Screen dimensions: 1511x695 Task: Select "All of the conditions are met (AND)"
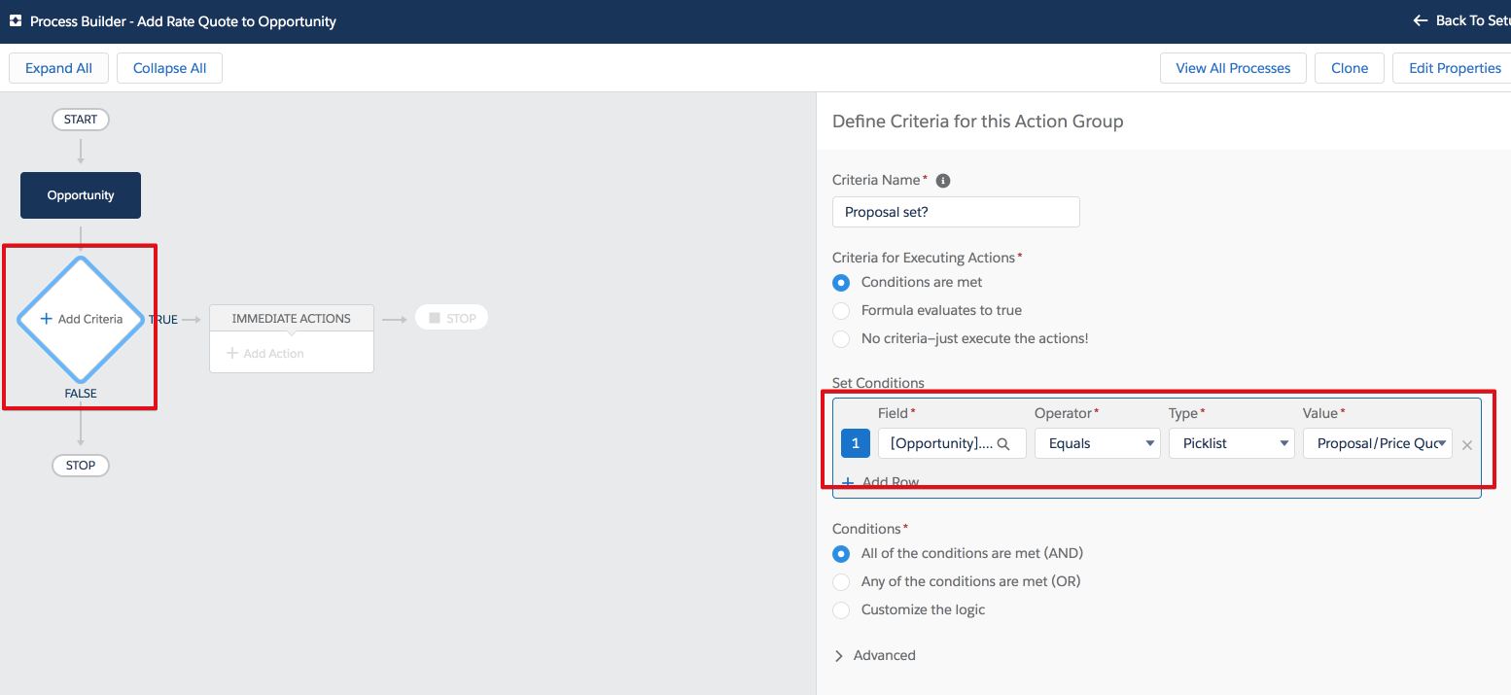coord(841,554)
